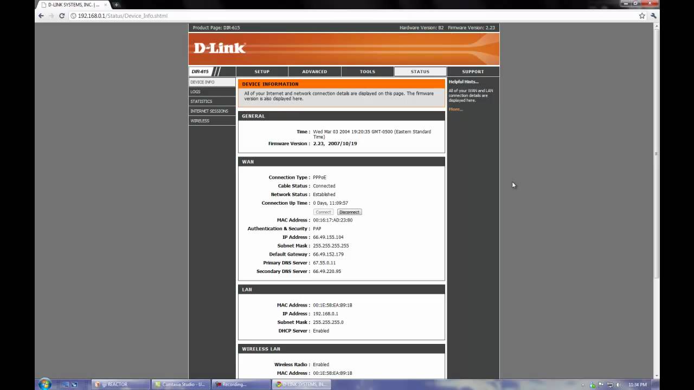Switch to Camtasia Studio in the taskbar
Image resolution: width=694 pixels, height=390 pixels.
180,385
